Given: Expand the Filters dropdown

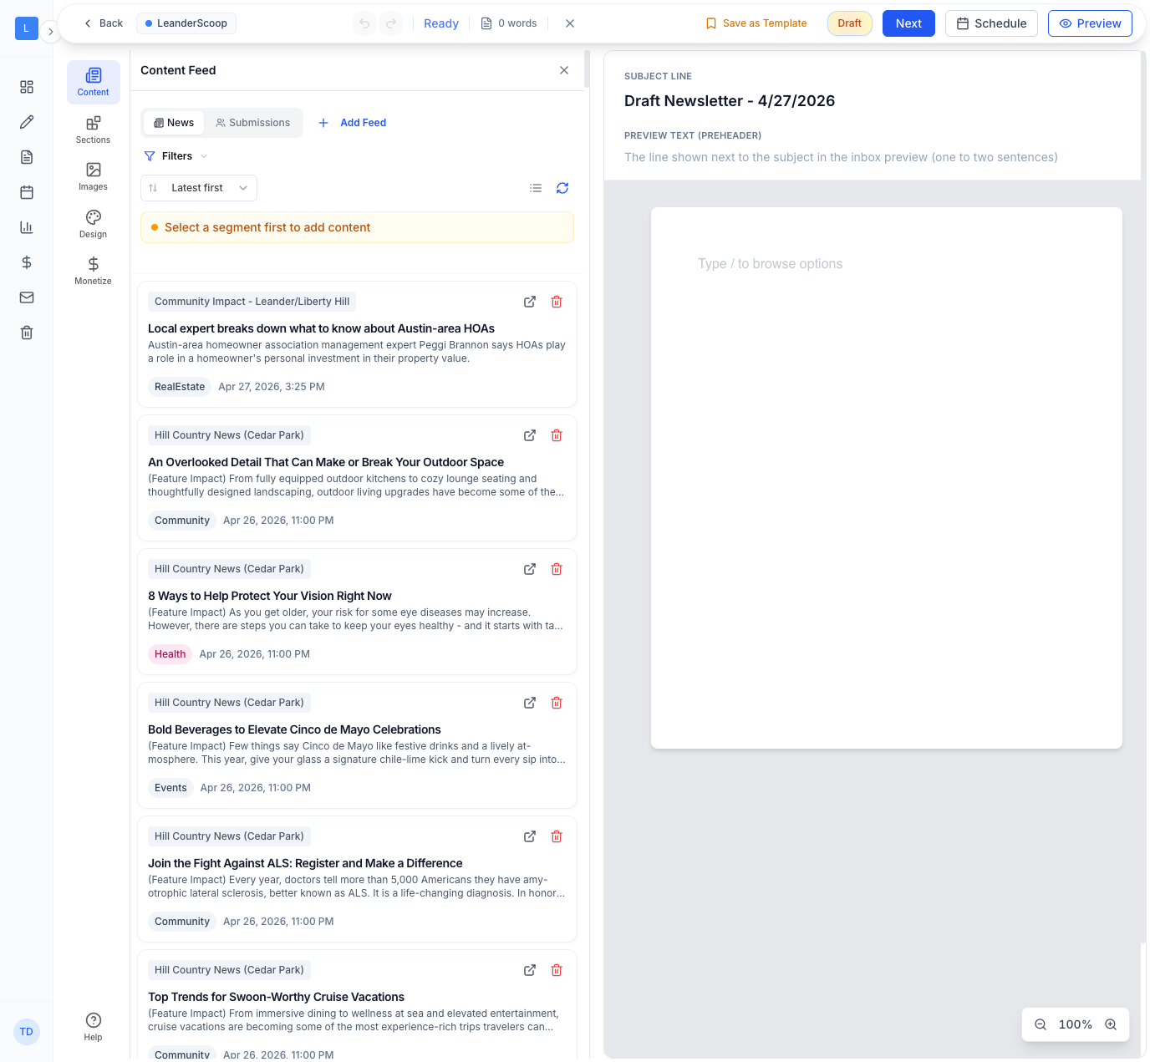Looking at the screenshot, I should tap(176, 156).
